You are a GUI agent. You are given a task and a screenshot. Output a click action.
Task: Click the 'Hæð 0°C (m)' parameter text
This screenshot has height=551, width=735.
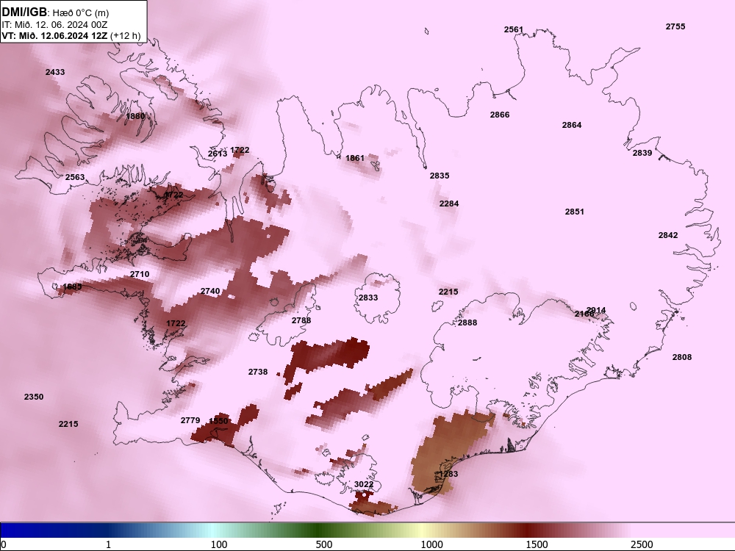click(x=81, y=13)
